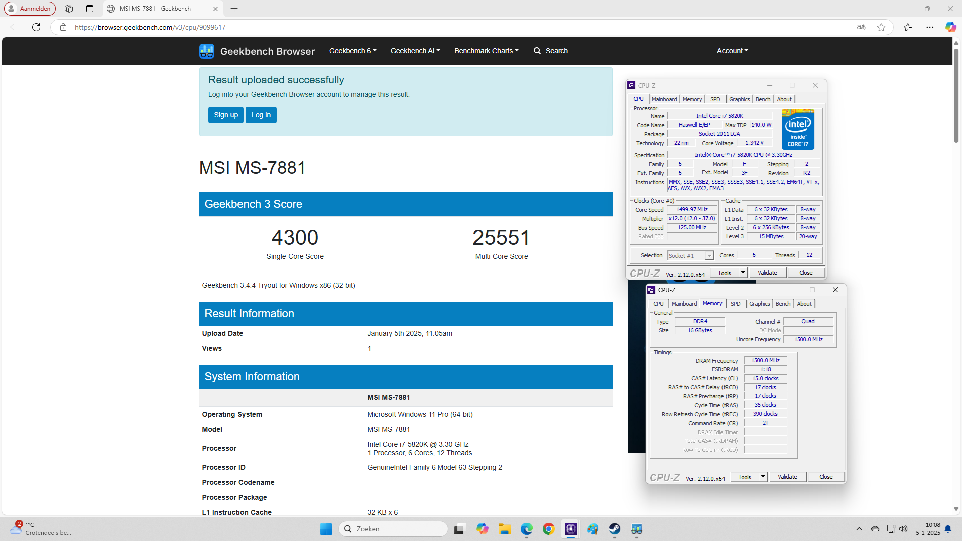Image resolution: width=962 pixels, height=541 pixels.
Task: Click single-core score 4300
Action: (x=295, y=237)
